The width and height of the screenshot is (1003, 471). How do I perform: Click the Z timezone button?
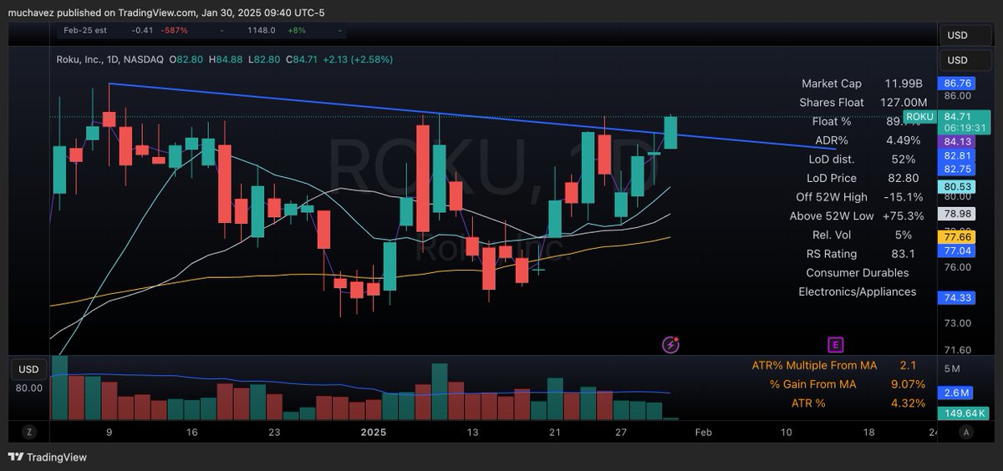[x=28, y=431]
